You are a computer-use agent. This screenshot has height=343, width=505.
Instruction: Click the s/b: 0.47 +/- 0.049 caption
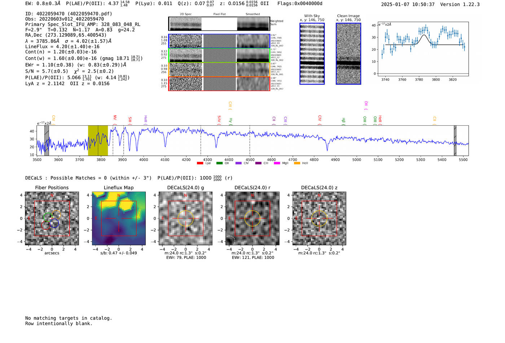pos(119,253)
